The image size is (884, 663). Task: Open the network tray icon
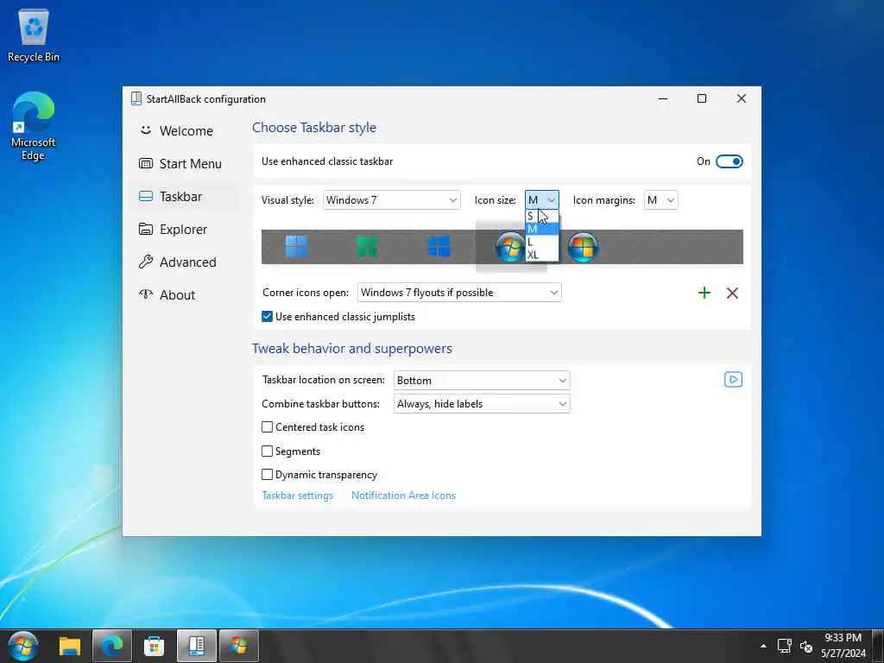pyautogui.click(x=784, y=646)
